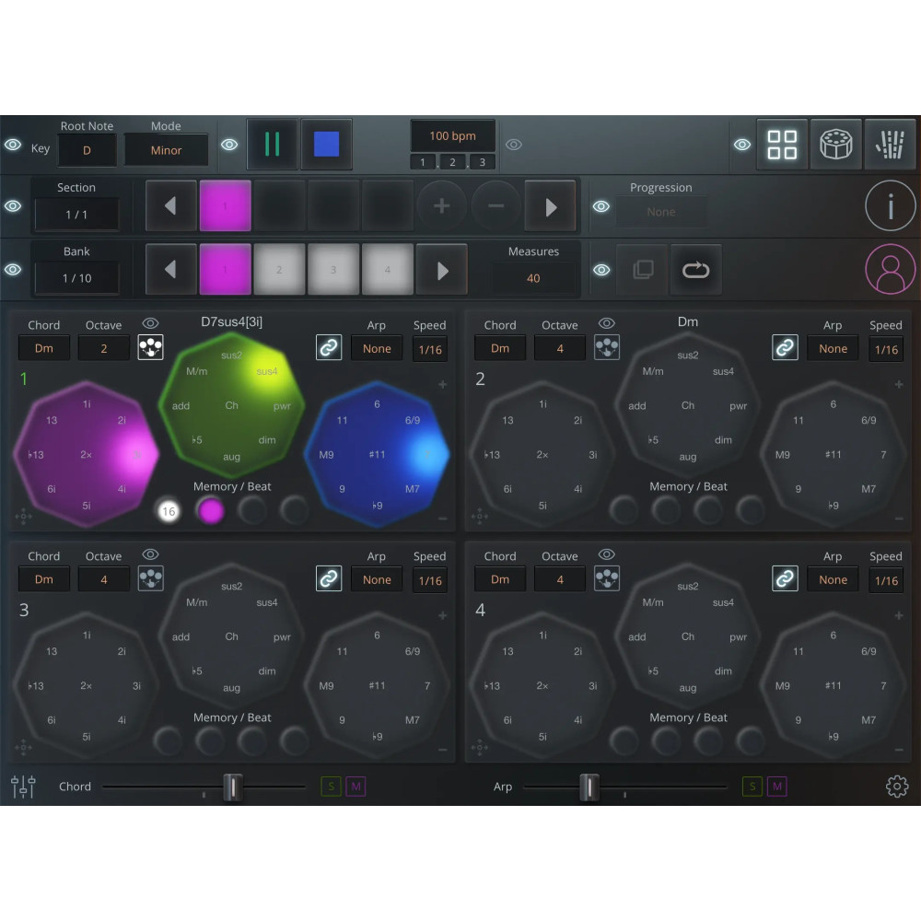Open the Speed 1/16 selector on pad 2
Image resolution: width=921 pixels, height=921 pixels.
tap(885, 348)
